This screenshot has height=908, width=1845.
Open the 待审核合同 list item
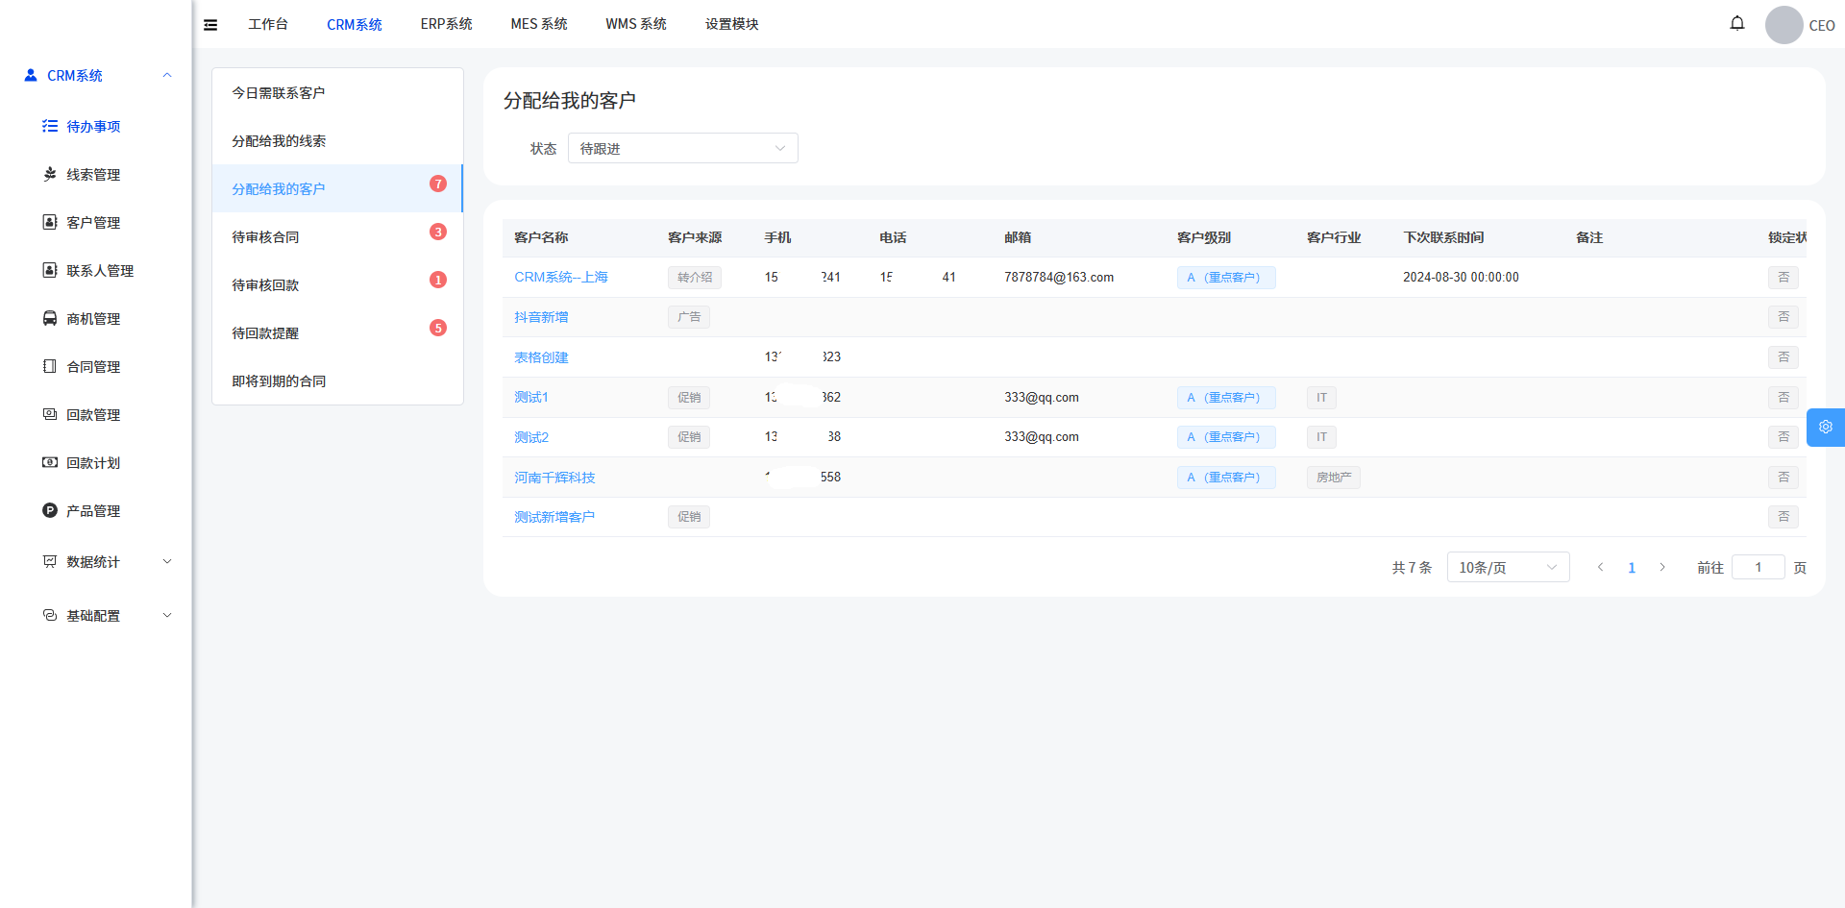[x=265, y=237]
